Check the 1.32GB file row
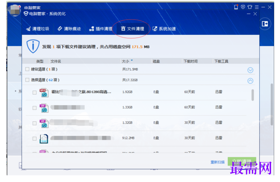The width and height of the screenshot is (280, 182). click(x=35, y=123)
